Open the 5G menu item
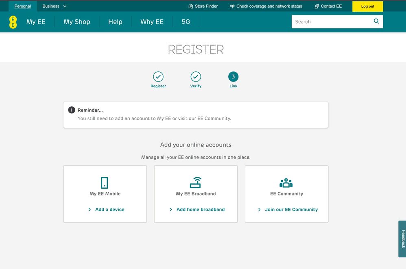 point(186,22)
